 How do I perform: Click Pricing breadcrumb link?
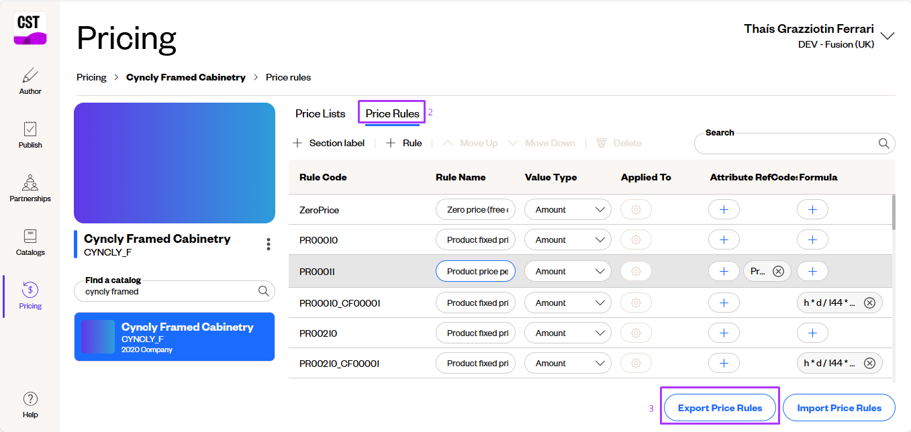(x=91, y=77)
